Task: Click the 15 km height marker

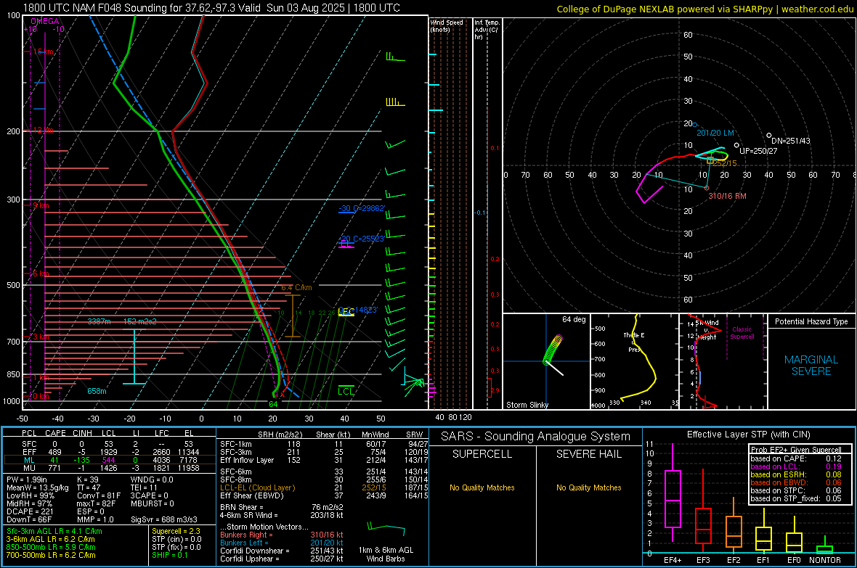Action: (43, 52)
